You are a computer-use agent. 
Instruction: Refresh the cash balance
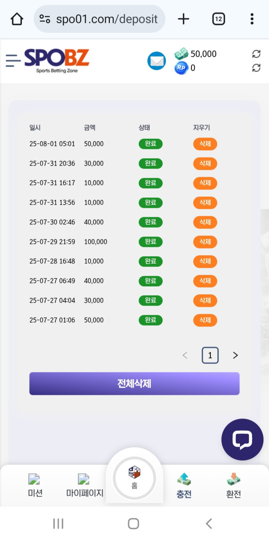(x=256, y=54)
